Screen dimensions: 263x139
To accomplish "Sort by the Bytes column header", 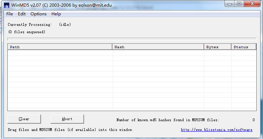I will click(x=218, y=47).
